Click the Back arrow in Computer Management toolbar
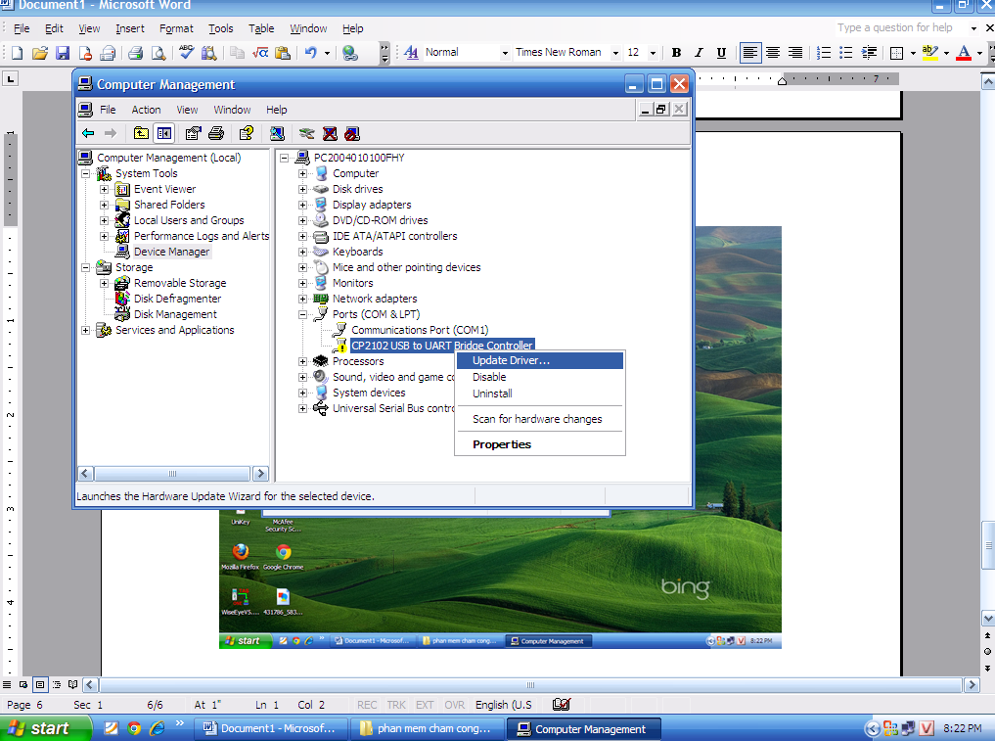The height and width of the screenshot is (741, 995). click(88, 133)
